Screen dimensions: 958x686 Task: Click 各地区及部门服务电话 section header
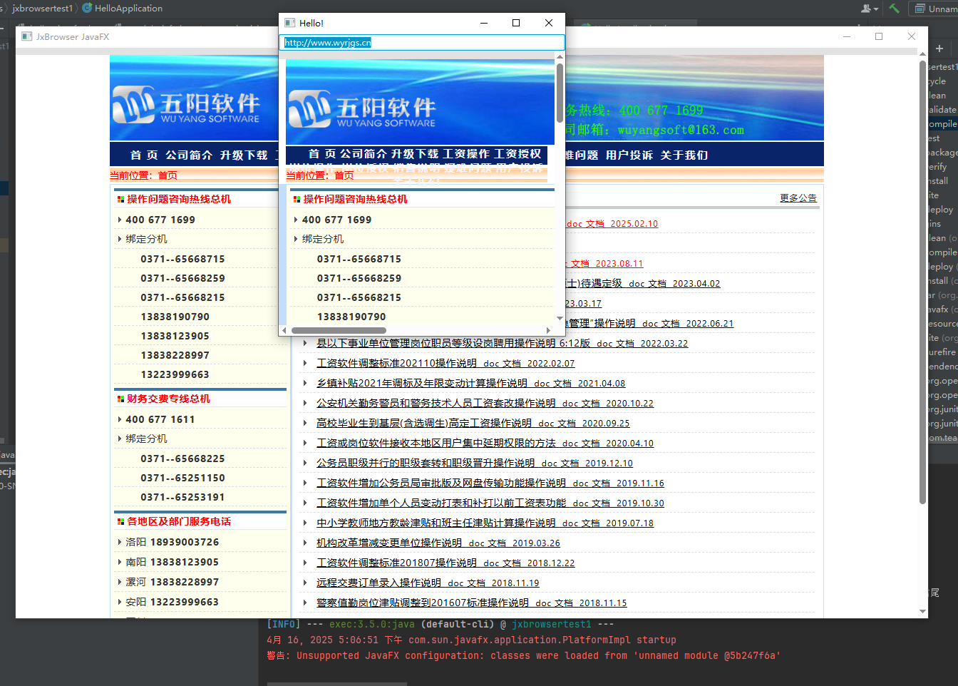click(x=179, y=521)
